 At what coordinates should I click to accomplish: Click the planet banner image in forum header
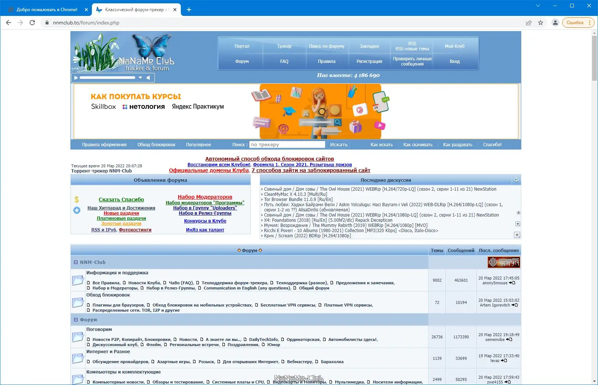(x=504, y=262)
